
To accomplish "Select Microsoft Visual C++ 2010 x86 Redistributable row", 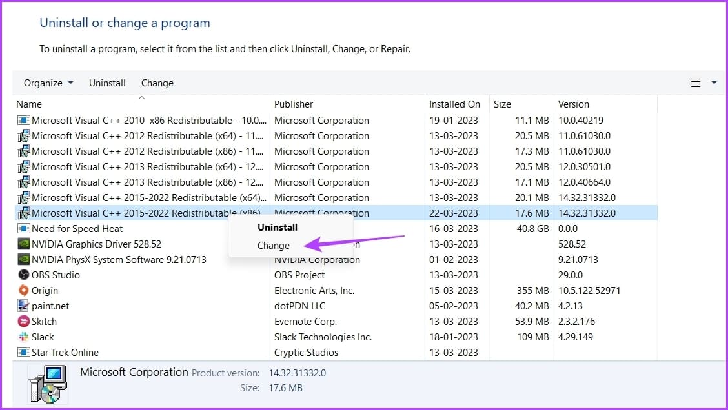I will (149, 121).
